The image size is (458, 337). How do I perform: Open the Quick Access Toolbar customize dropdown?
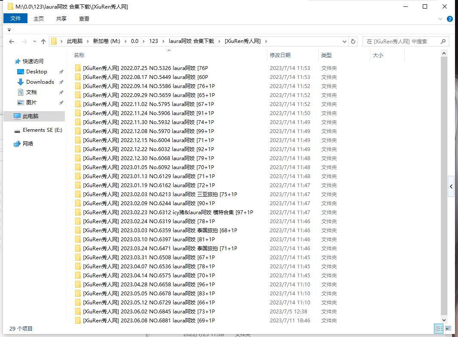coord(9,30)
